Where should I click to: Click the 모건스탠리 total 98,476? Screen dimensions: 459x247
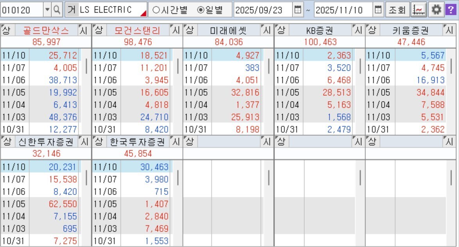click(x=138, y=42)
